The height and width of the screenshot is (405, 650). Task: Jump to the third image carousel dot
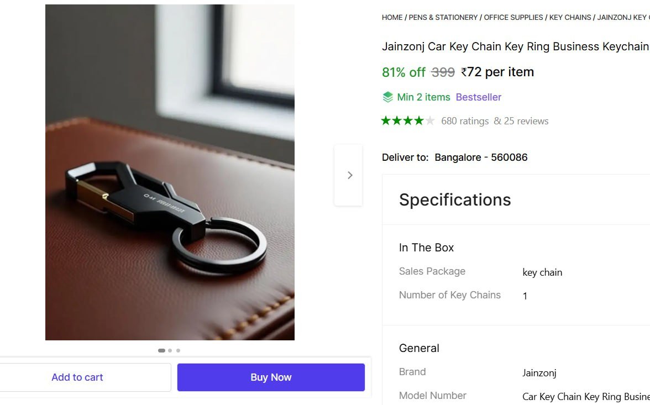click(178, 350)
